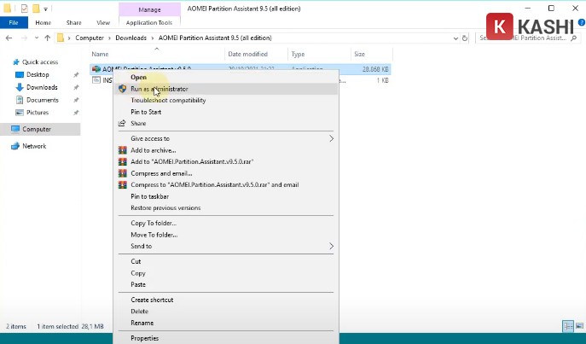This screenshot has width=586, height=344.
Task: Select Copy in the context menu
Action: pyautogui.click(x=226, y=273)
